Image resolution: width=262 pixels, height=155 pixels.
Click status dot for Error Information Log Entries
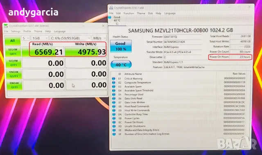pyautogui.click(x=114, y=134)
